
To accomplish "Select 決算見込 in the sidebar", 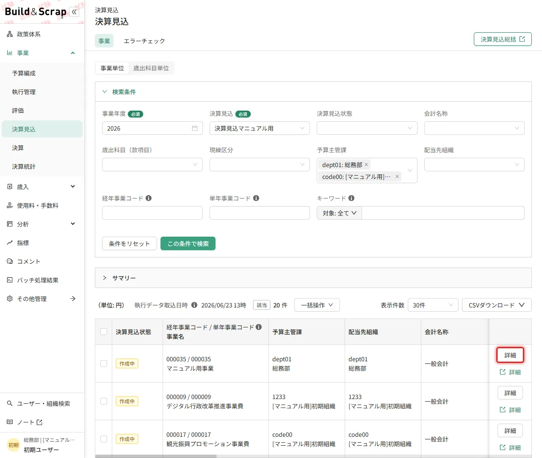I will 42,129.
